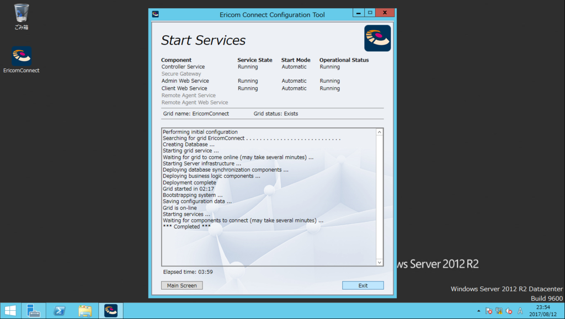
Task: Open the taskbar clock and date
Action: click(543, 311)
